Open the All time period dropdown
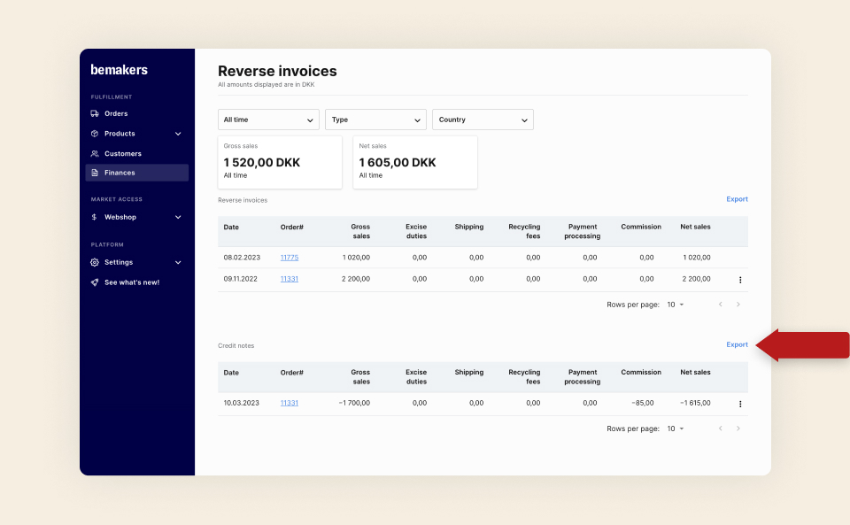The width and height of the screenshot is (850, 525). pyautogui.click(x=268, y=120)
